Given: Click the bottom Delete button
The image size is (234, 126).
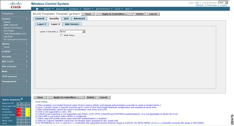Looking at the screenshot, I should (91, 97).
